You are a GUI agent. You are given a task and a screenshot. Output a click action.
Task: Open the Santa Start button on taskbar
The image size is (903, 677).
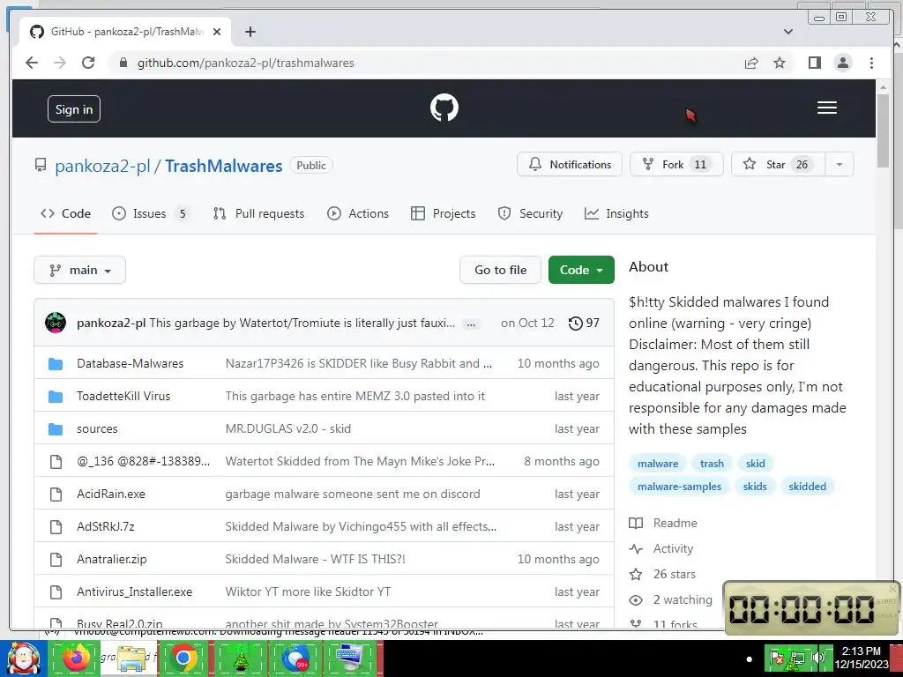coord(23,658)
